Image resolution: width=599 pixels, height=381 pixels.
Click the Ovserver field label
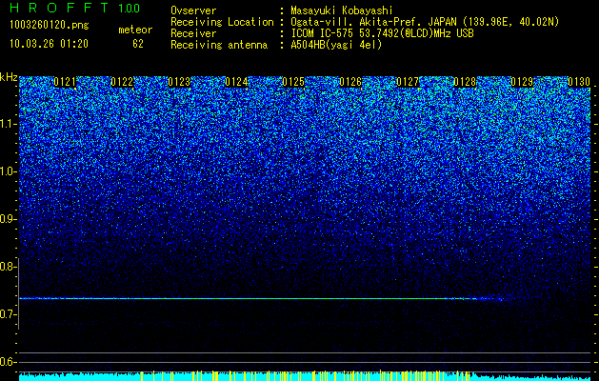pos(193,10)
